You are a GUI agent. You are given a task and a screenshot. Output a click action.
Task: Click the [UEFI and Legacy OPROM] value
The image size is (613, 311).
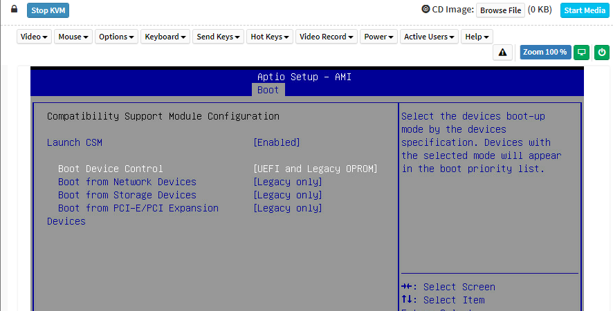(315, 169)
